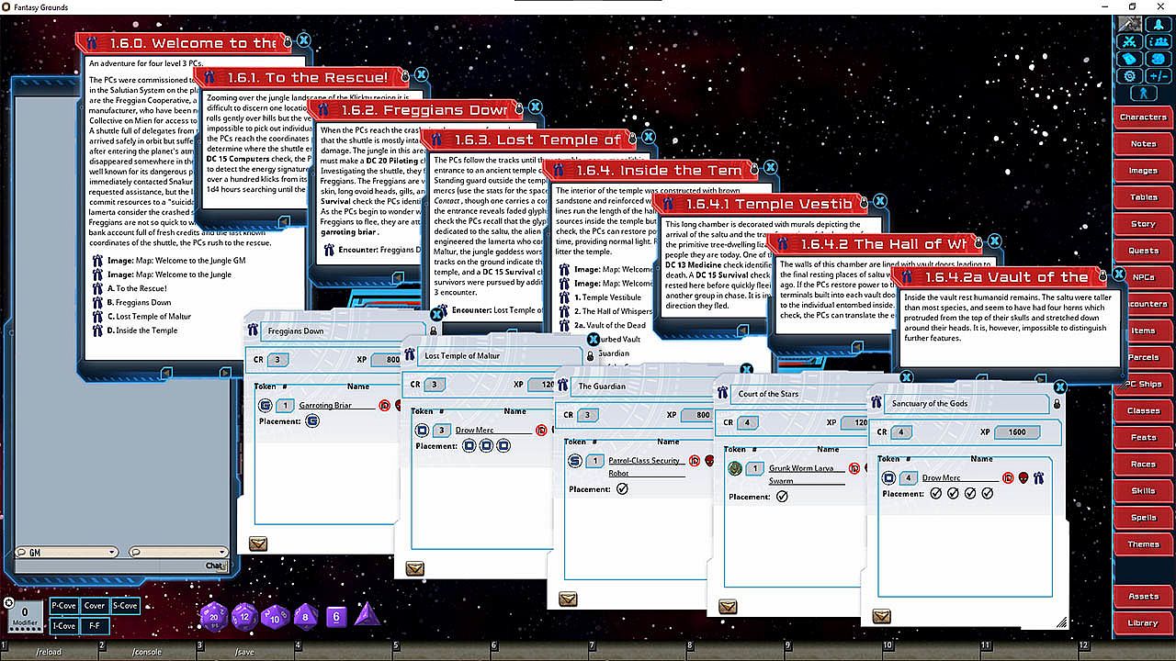Screen dimensions: 1176x661
Task: Open the GM speaker dropdown in chat
Action: pos(67,553)
